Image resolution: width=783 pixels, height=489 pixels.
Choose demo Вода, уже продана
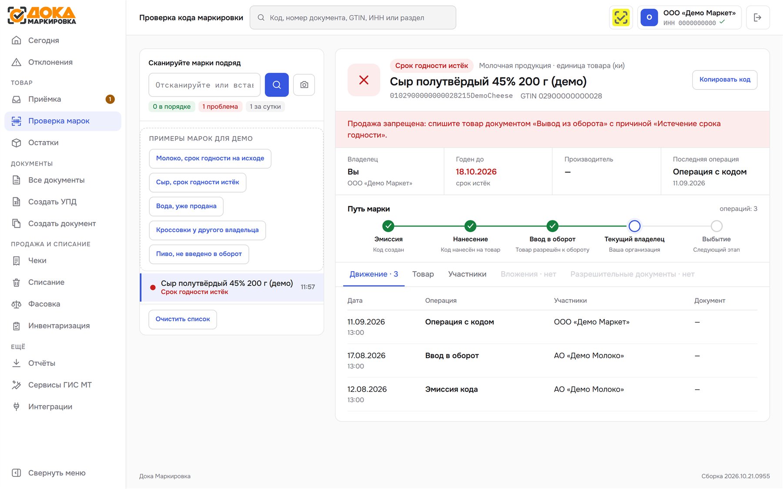[186, 206]
